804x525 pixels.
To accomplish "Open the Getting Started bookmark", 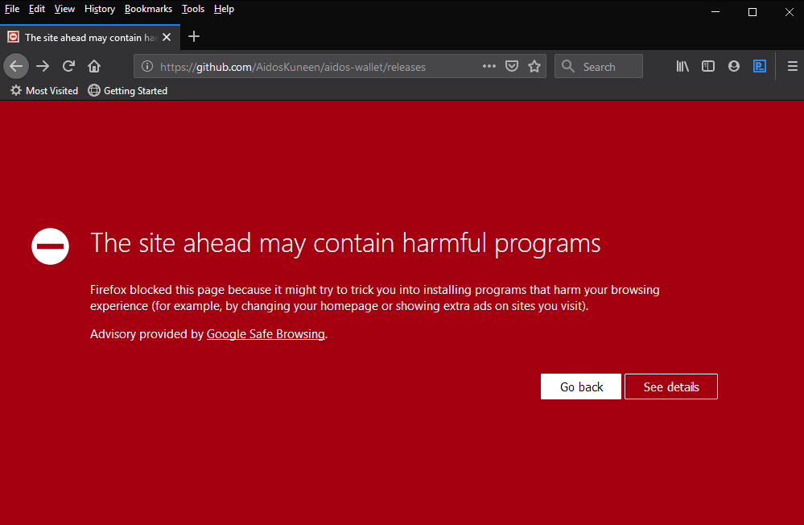I will point(128,91).
